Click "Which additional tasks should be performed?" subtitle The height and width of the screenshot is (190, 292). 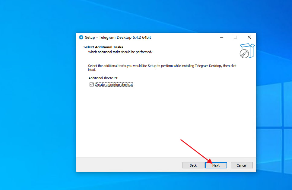point(120,52)
